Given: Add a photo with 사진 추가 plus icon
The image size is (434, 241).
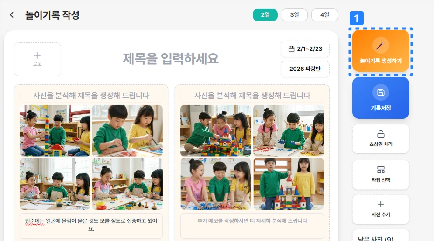Looking at the screenshot, I should click(x=380, y=204).
